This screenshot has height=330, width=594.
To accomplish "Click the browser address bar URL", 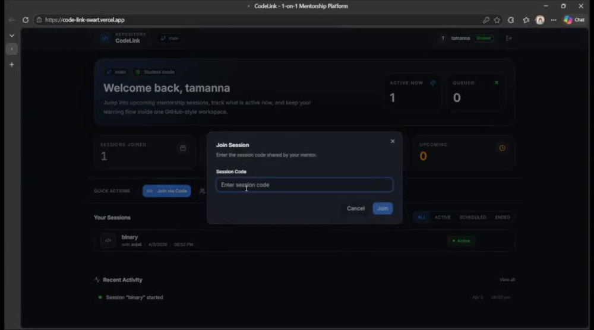I will [84, 20].
